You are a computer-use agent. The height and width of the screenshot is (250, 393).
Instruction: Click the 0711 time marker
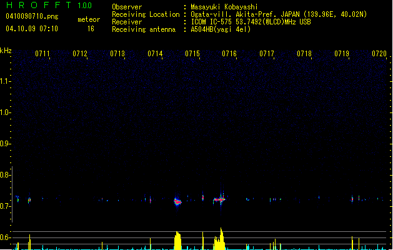pos(42,54)
